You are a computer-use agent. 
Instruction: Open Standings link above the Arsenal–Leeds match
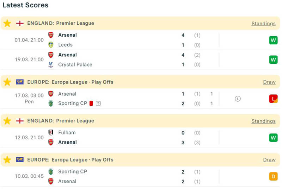click(263, 24)
